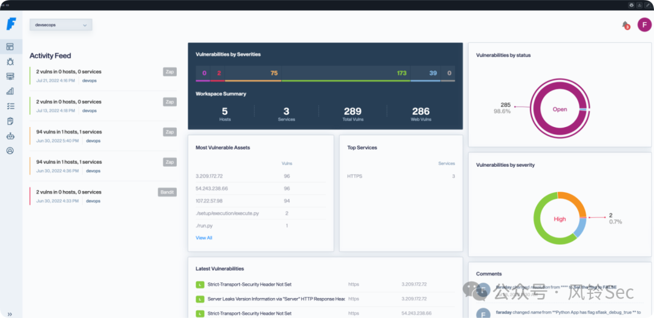Click faraday changed name comment
654x318 pixels.
(568, 312)
